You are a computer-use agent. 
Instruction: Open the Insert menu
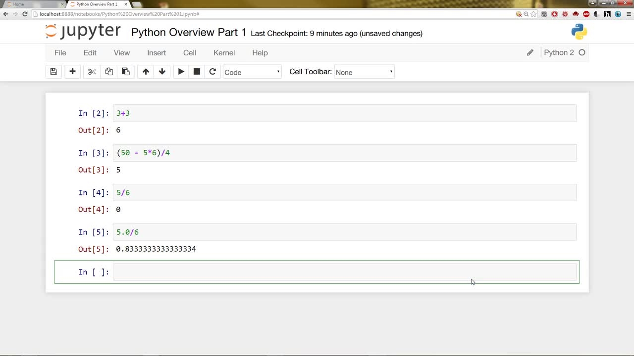click(x=157, y=53)
